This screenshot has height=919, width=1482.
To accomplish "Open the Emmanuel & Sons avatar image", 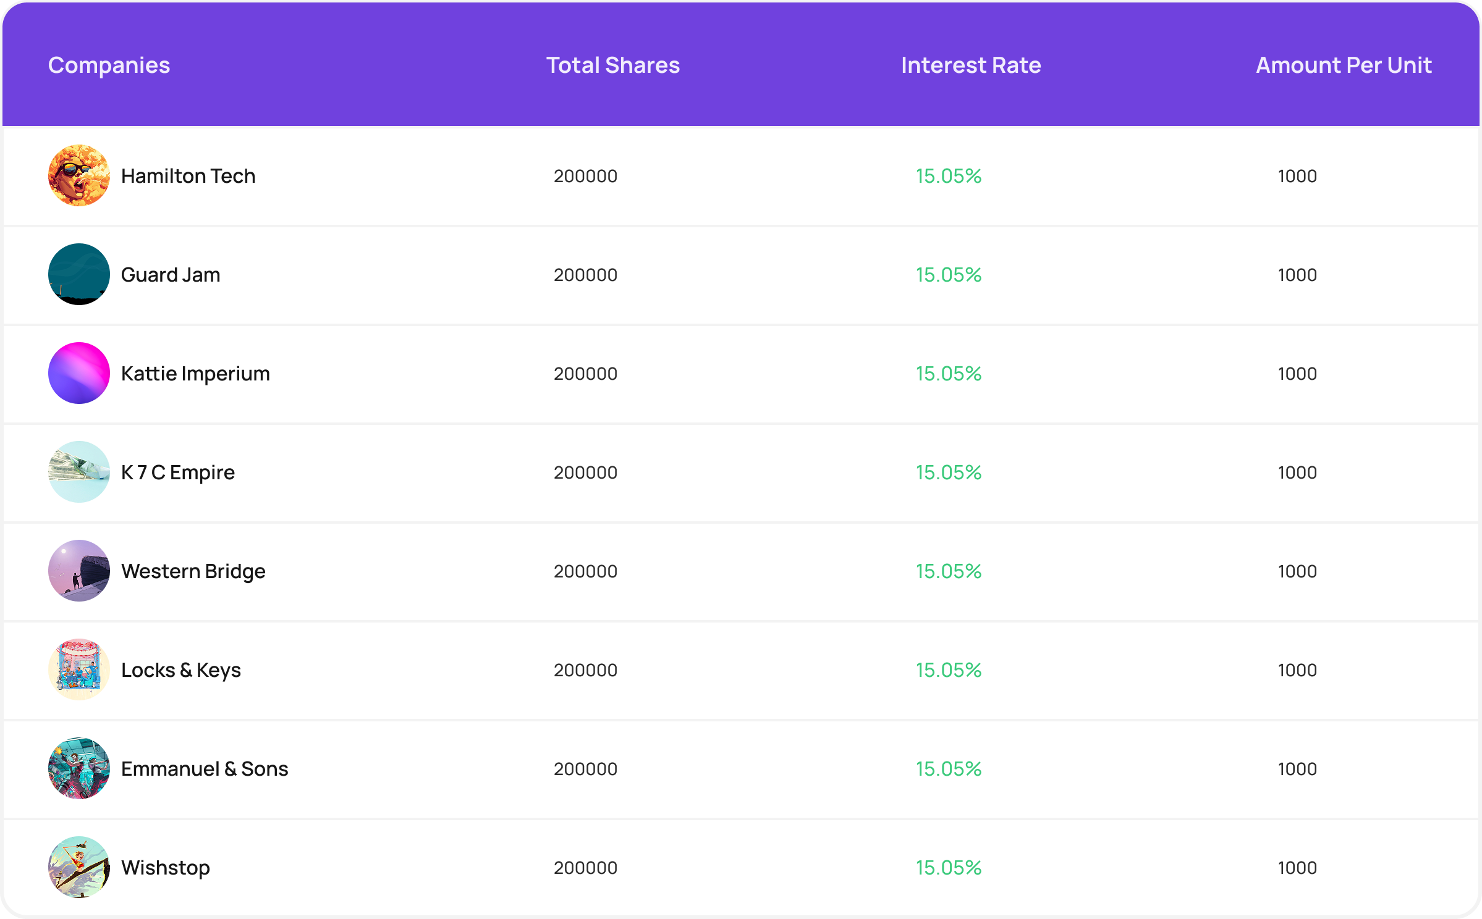I will pos(79,768).
